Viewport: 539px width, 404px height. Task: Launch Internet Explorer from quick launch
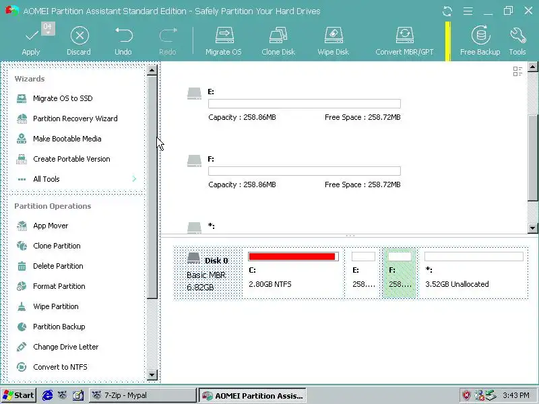[x=47, y=395]
